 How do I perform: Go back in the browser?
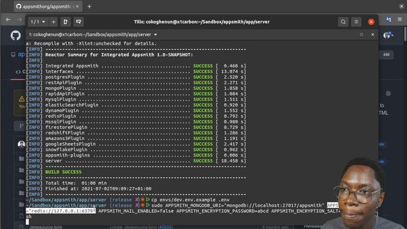tap(8, 20)
